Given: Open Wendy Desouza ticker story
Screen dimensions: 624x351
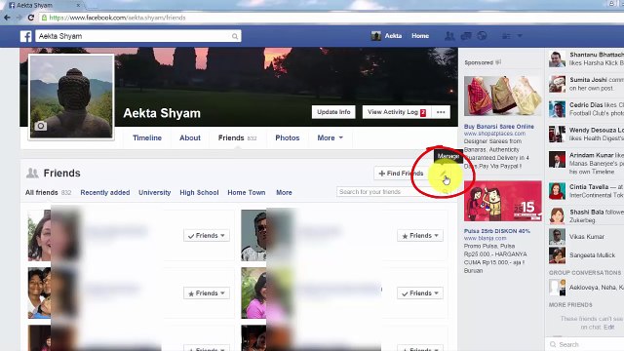Looking at the screenshot, I should (x=586, y=135).
